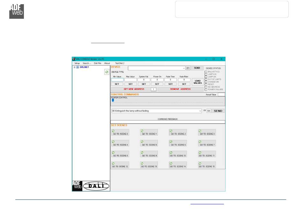
Task: Click SEND button in the DEVICE section
Action: pyautogui.click(x=197, y=68)
